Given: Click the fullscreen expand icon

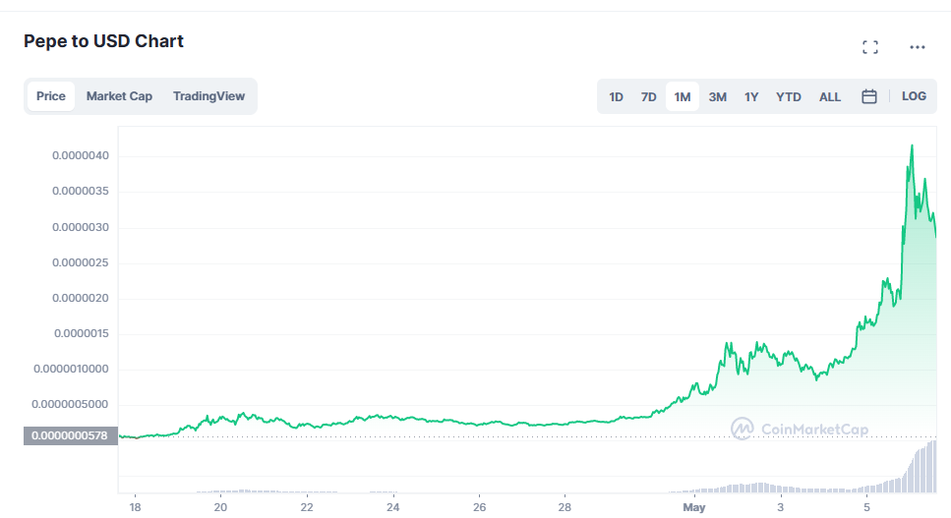Looking at the screenshot, I should click(x=869, y=47).
